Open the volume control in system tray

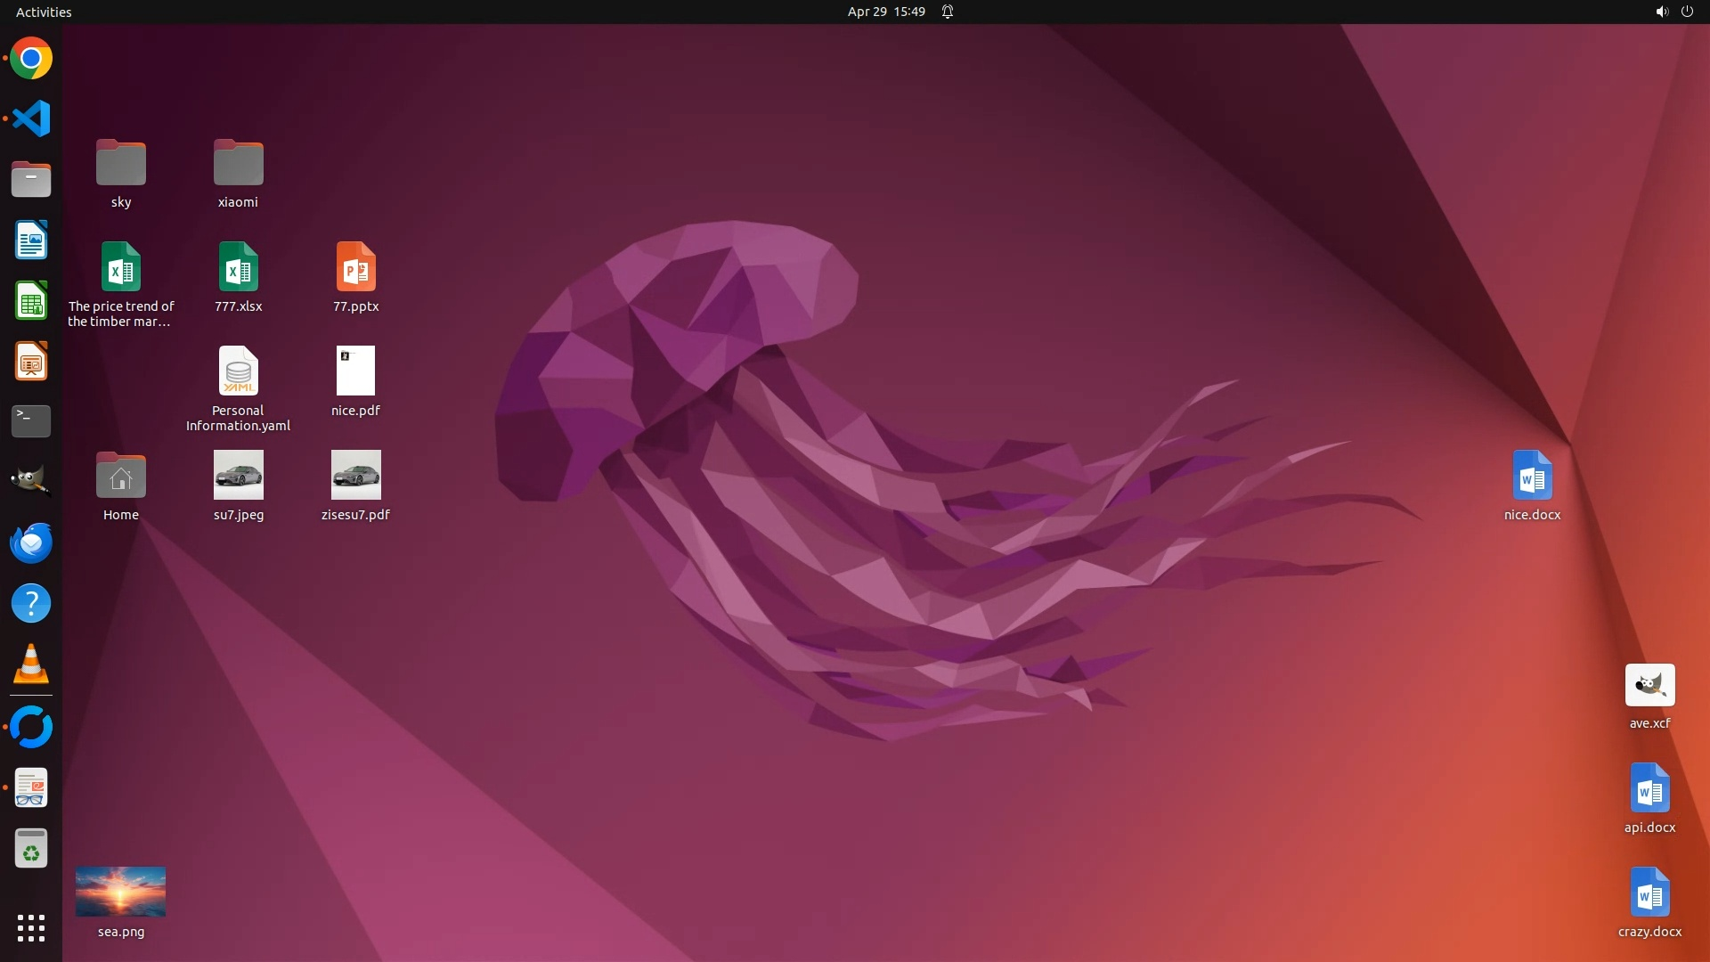1661,12
